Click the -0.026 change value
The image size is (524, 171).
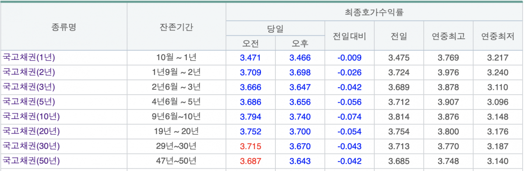[x=350, y=72]
